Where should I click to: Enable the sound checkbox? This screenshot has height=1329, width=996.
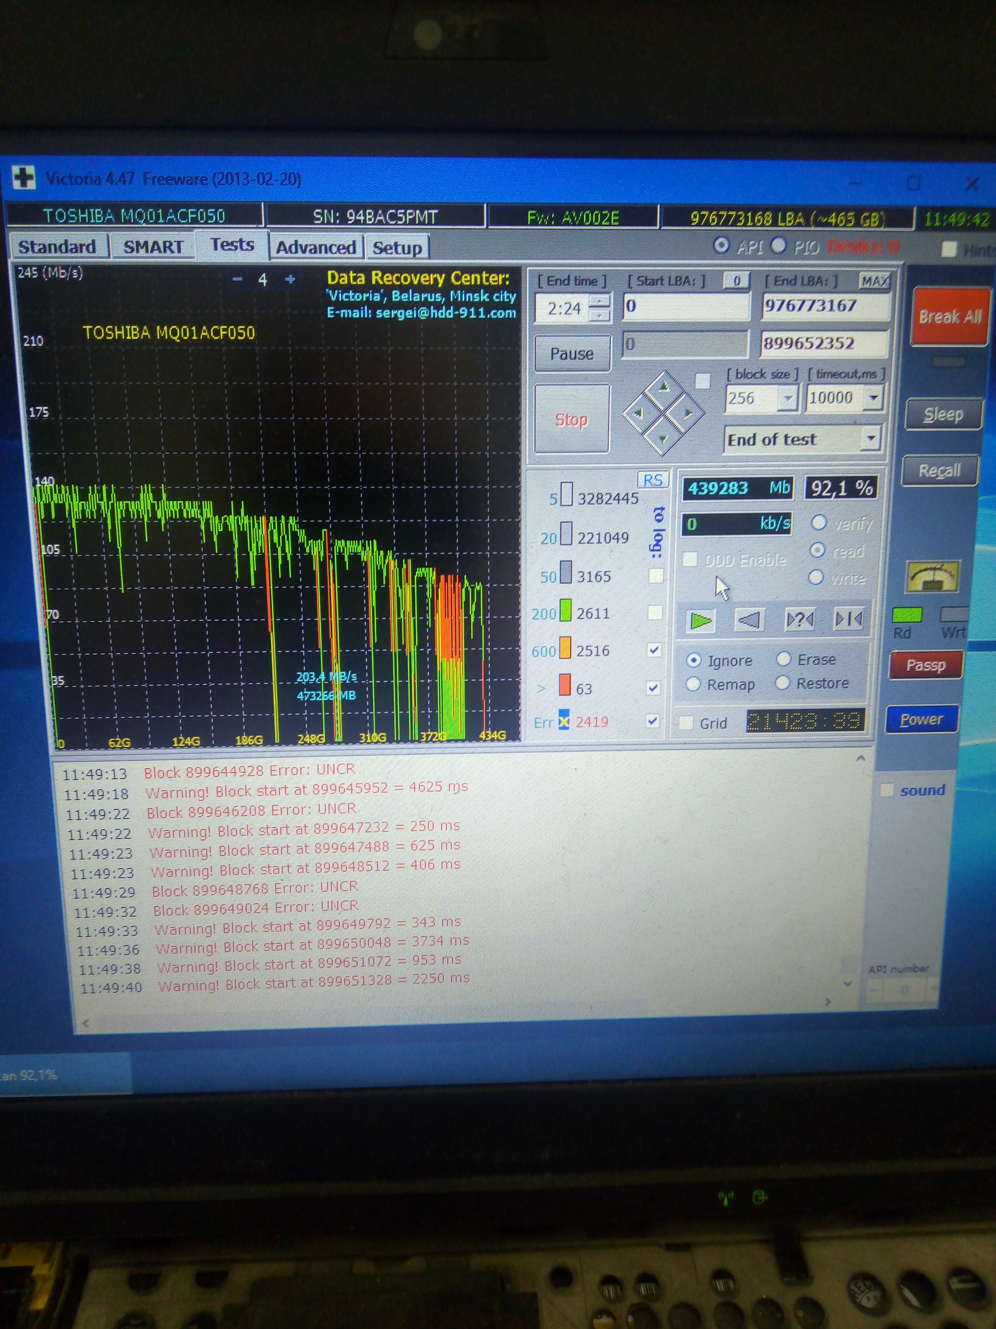(x=886, y=791)
